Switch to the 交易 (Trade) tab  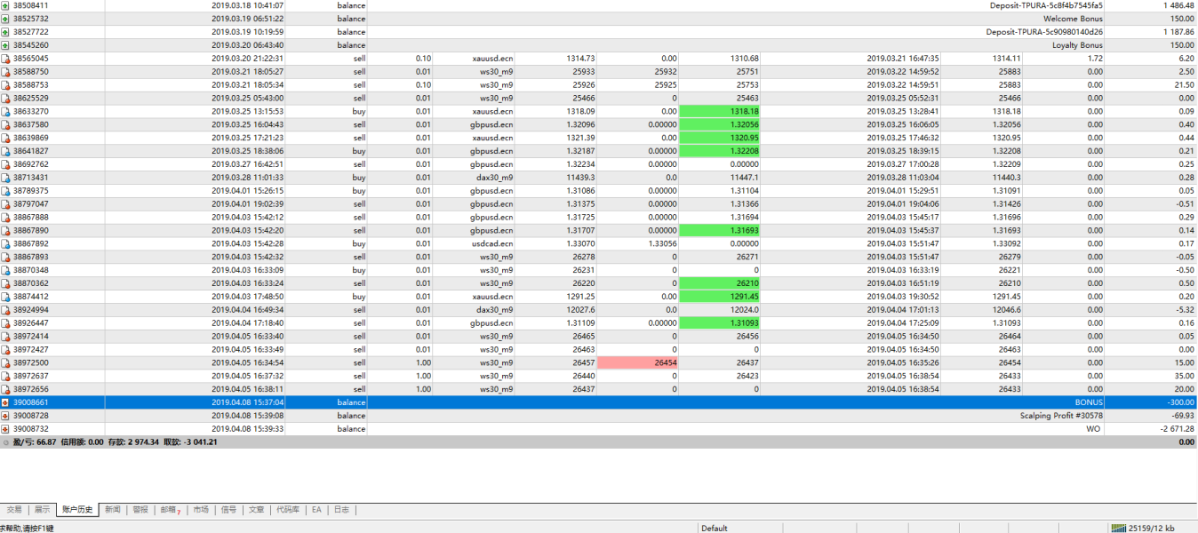pyautogui.click(x=14, y=510)
